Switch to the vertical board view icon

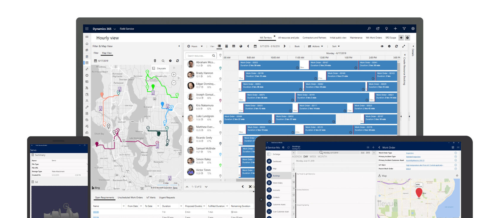point(226,46)
